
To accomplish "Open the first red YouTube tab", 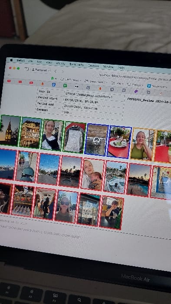I will [x=9, y=81].
